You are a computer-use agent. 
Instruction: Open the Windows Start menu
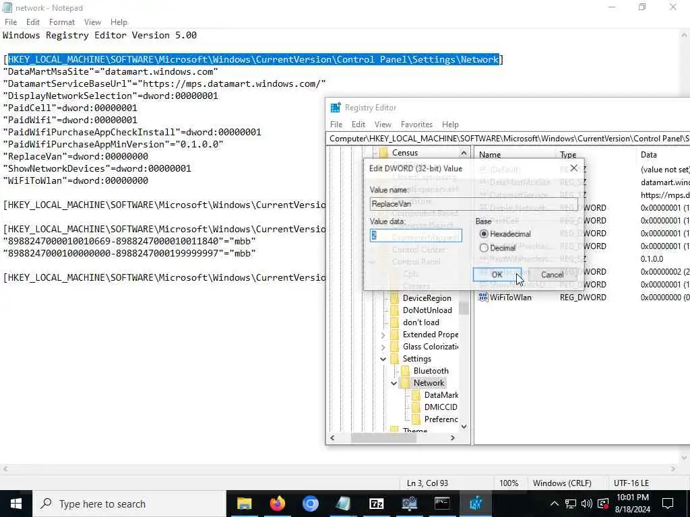[x=16, y=504]
